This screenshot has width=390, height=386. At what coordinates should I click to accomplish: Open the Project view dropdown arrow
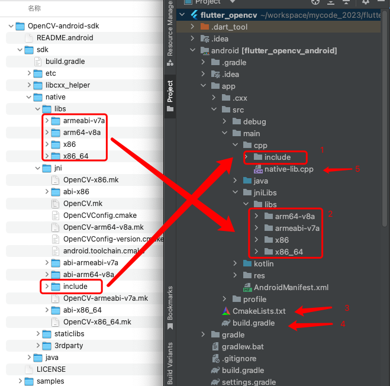point(233,2)
